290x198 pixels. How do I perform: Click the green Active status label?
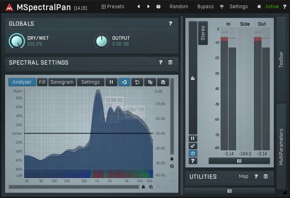[x=272, y=7]
